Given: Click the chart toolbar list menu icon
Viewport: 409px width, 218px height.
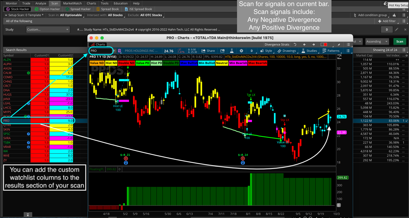Looking at the screenshot, I should pos(348,51).
